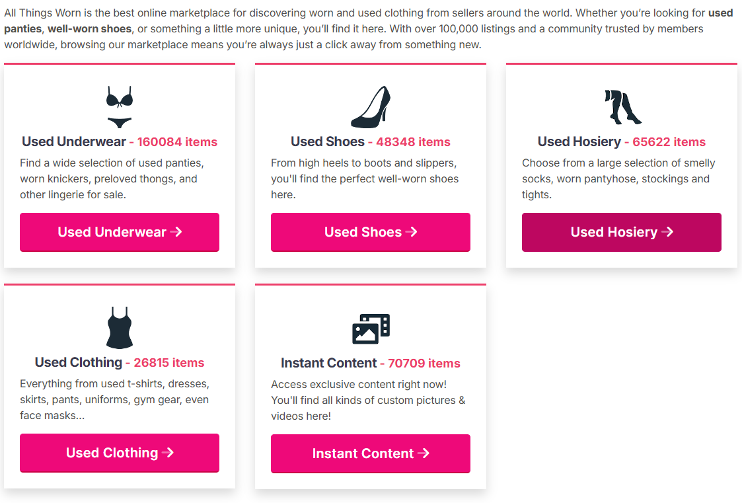
Task: Open the Used Clothing category button
Action: coord(119,453)
